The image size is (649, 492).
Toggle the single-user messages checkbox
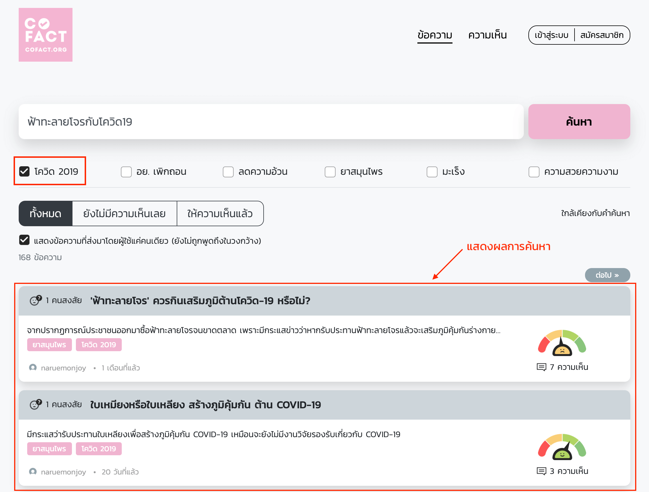pyautogui.click(x=24, y=240)
